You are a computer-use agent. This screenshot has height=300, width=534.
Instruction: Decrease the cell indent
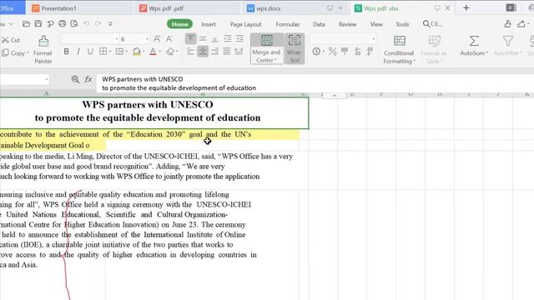[x=228, y=39]
